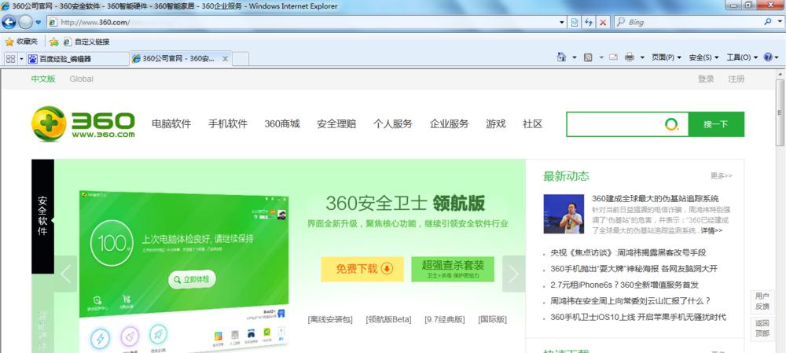Open headline 360建成全球最大的伪基站追踪系统

point(656,199)
